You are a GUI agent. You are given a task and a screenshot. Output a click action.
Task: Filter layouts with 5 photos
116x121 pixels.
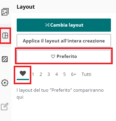coord(64,74)
